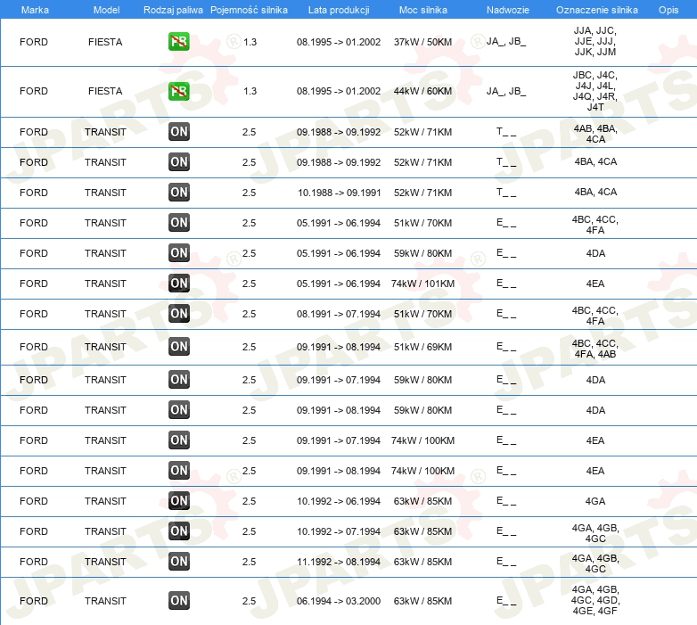The image size is (697, 625).
Task: Click the Lata produkcji column header
Action: point(339,10)
